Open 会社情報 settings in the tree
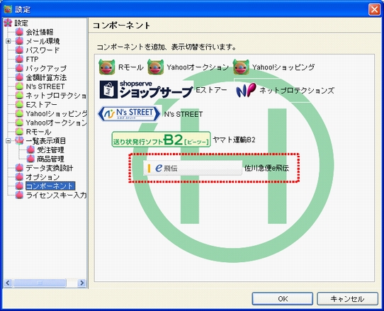The image size is (384, 311). coord(40,32)
